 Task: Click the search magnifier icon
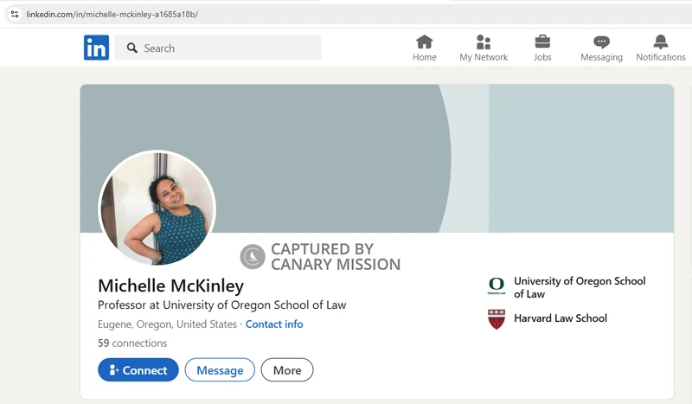point(132,48)
